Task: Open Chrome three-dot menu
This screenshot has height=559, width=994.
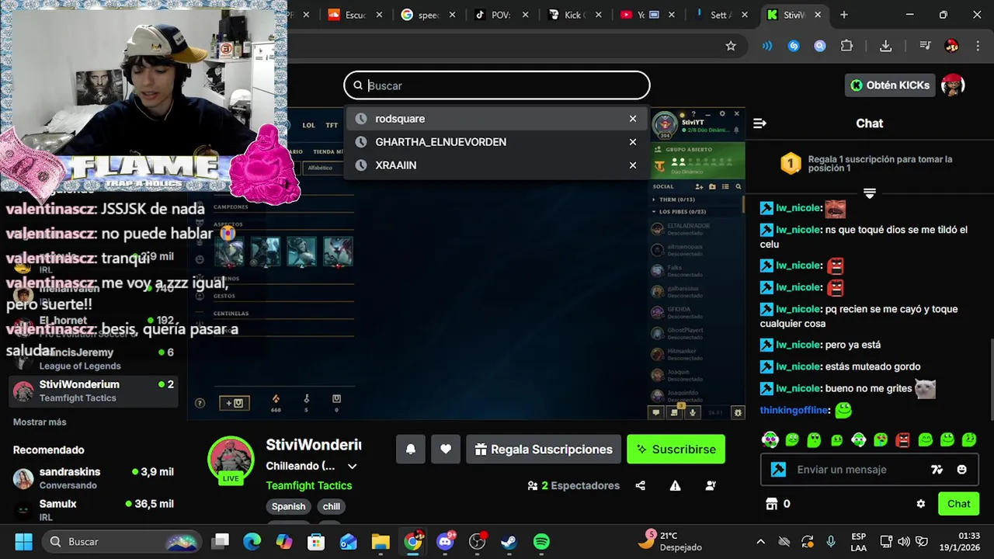Action: click(x=976, y=46)
